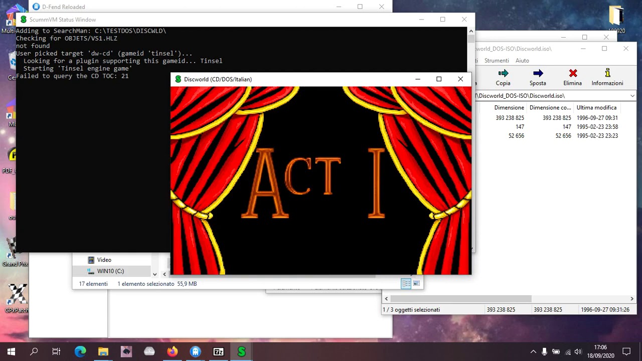This screenshot has width=642, height=361.
Task: Expand the 7-Zip address path dropdown
Action: pos(632,96)
